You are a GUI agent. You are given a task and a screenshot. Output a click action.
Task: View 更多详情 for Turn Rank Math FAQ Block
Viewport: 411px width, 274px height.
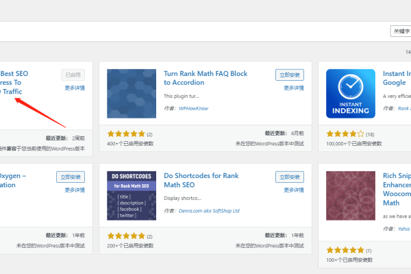click(x=294, y=88)
